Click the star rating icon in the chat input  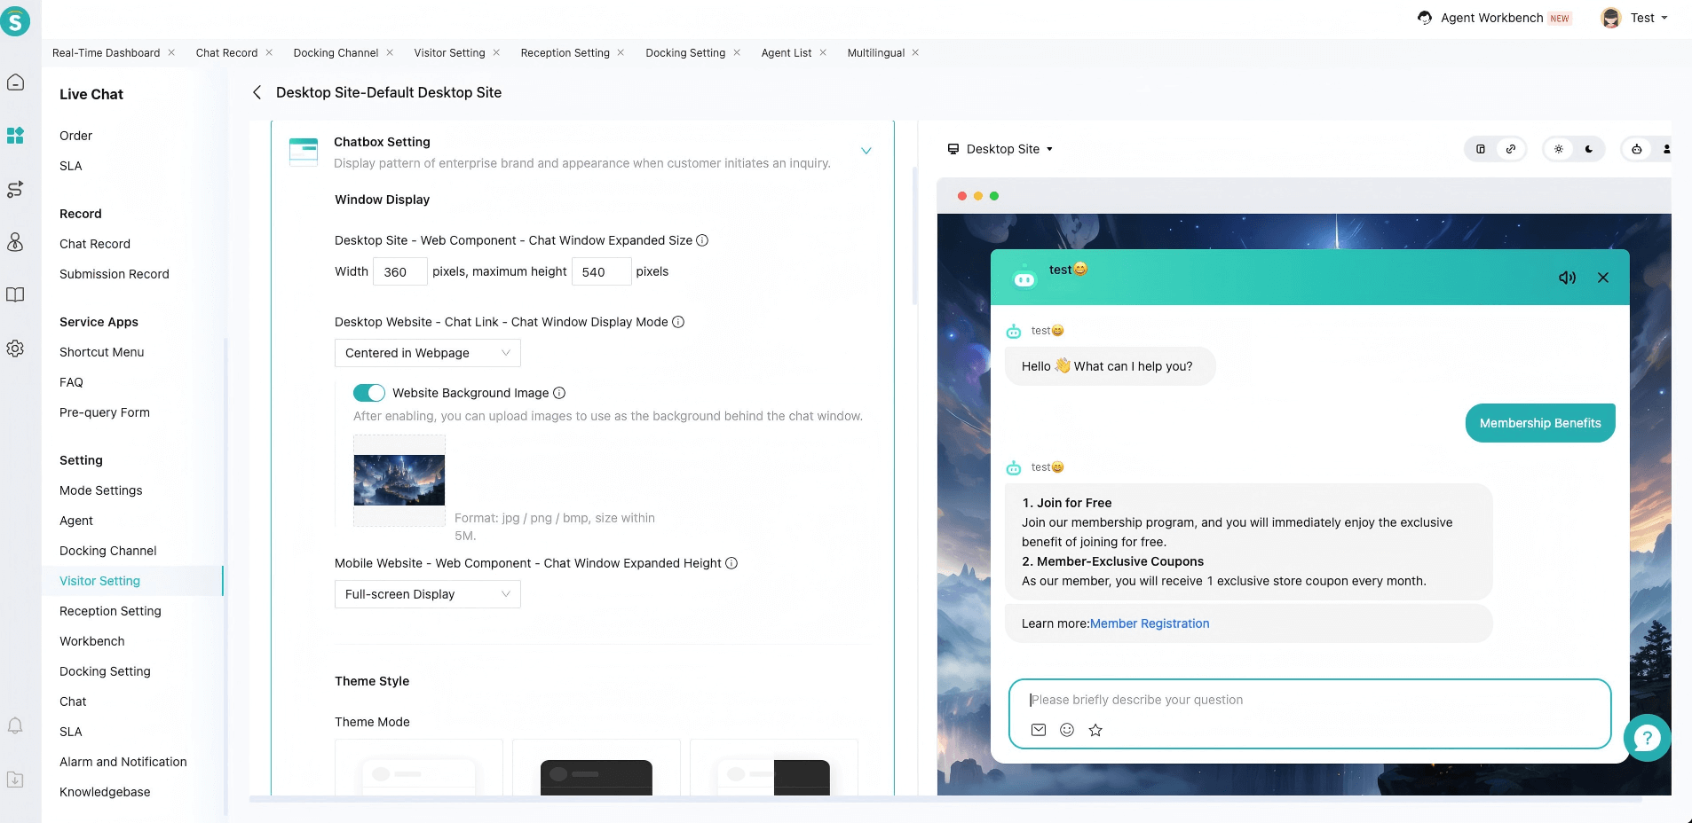pyautogui.click(x=1095, y=730)
